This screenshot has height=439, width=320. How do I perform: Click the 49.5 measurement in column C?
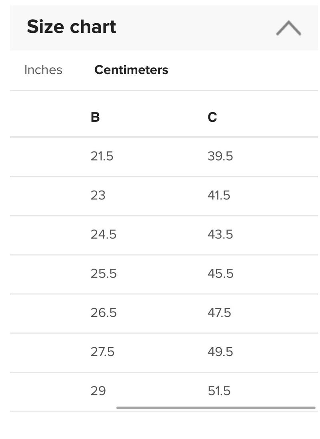point(220,352)
